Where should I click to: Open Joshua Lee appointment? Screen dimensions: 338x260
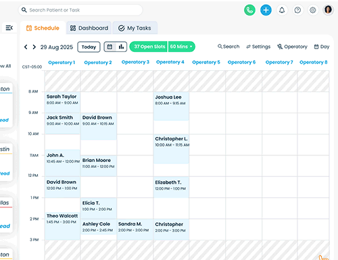[171, 106]
